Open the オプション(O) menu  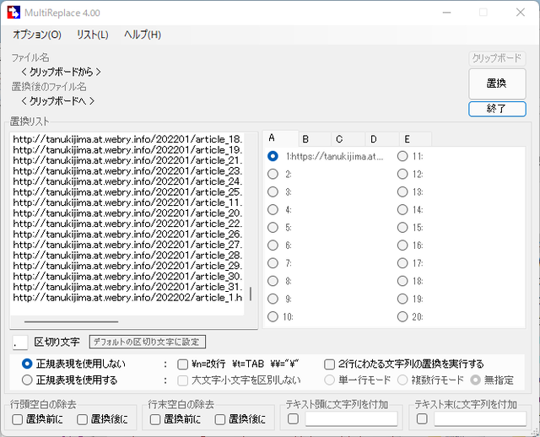[37, 35]
